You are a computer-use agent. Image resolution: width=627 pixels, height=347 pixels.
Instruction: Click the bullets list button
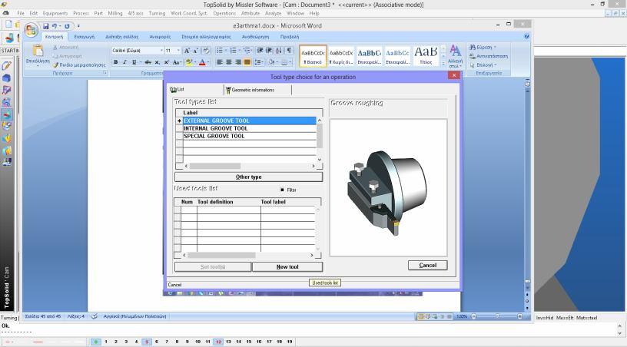pyautogui.click(x=220, y=51)
